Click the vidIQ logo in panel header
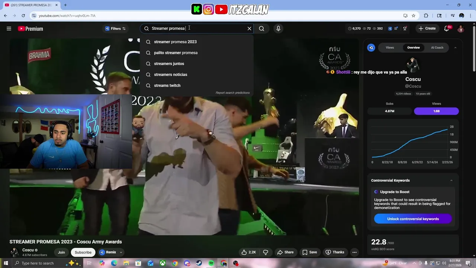This screenshot has width=476, height=268. (x=371, y=47)
